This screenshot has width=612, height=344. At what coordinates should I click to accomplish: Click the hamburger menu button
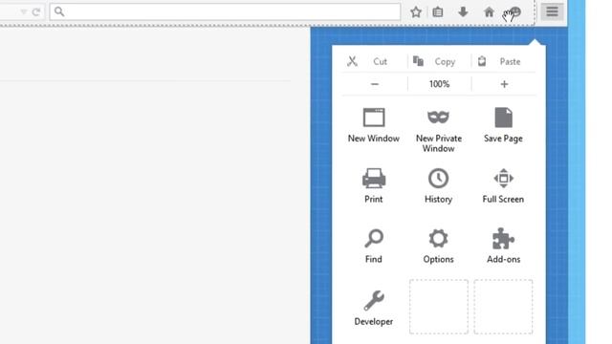point(552,11)
